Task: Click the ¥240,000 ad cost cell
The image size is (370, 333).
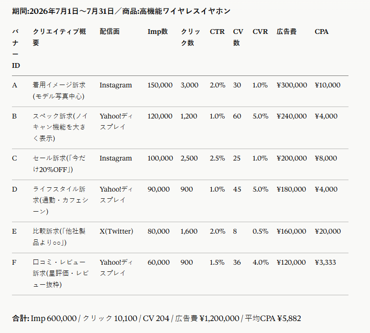Action: pos(292,116)
